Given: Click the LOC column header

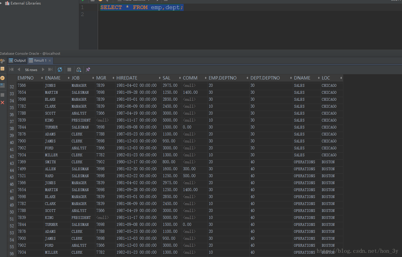Looking at the screenshot, I should 326,78.
